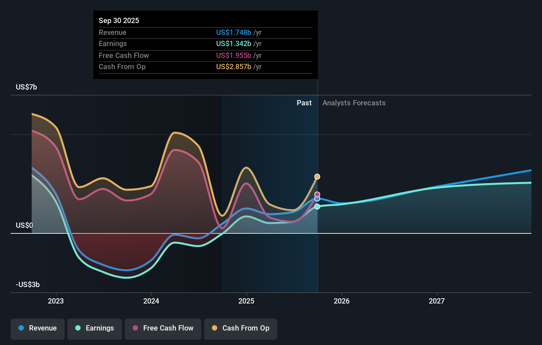Select the orange Cash From Op chart marker
The image size is (542, 345).
pos(317,176)
